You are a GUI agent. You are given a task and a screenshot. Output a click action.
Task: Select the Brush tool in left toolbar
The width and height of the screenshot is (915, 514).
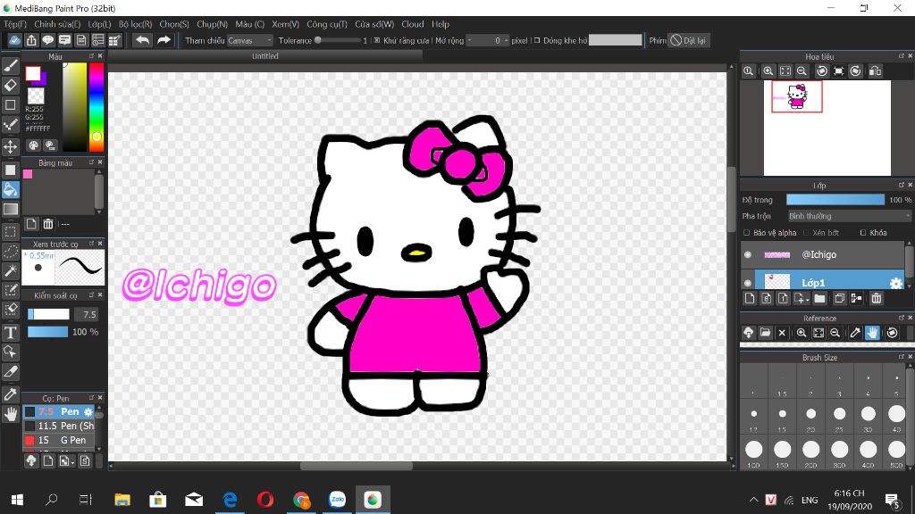11,65
